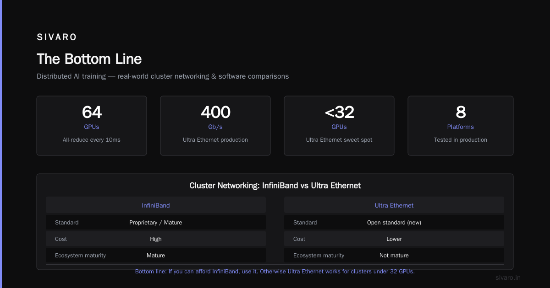Viewport: 550px width, 288px height.
Task: Click the Ultra Ethernet cost Lower cell
Action: click(394, 239)
